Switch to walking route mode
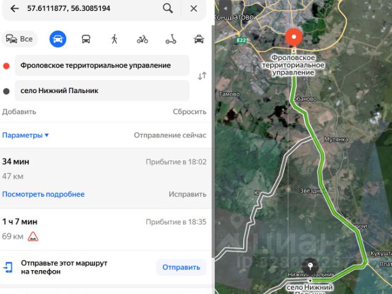The image size is (392, 294). [115, 39]
